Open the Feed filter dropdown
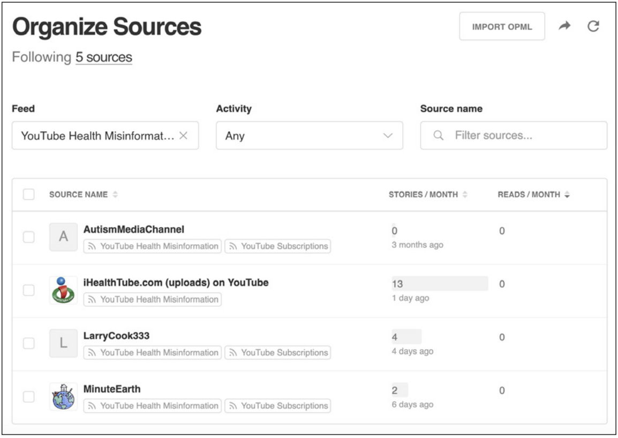618x438 pixels. [96, 136]
